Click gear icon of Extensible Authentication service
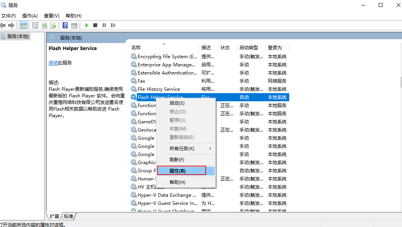Screen dimensions: 402x227 (x=133, y=73)
